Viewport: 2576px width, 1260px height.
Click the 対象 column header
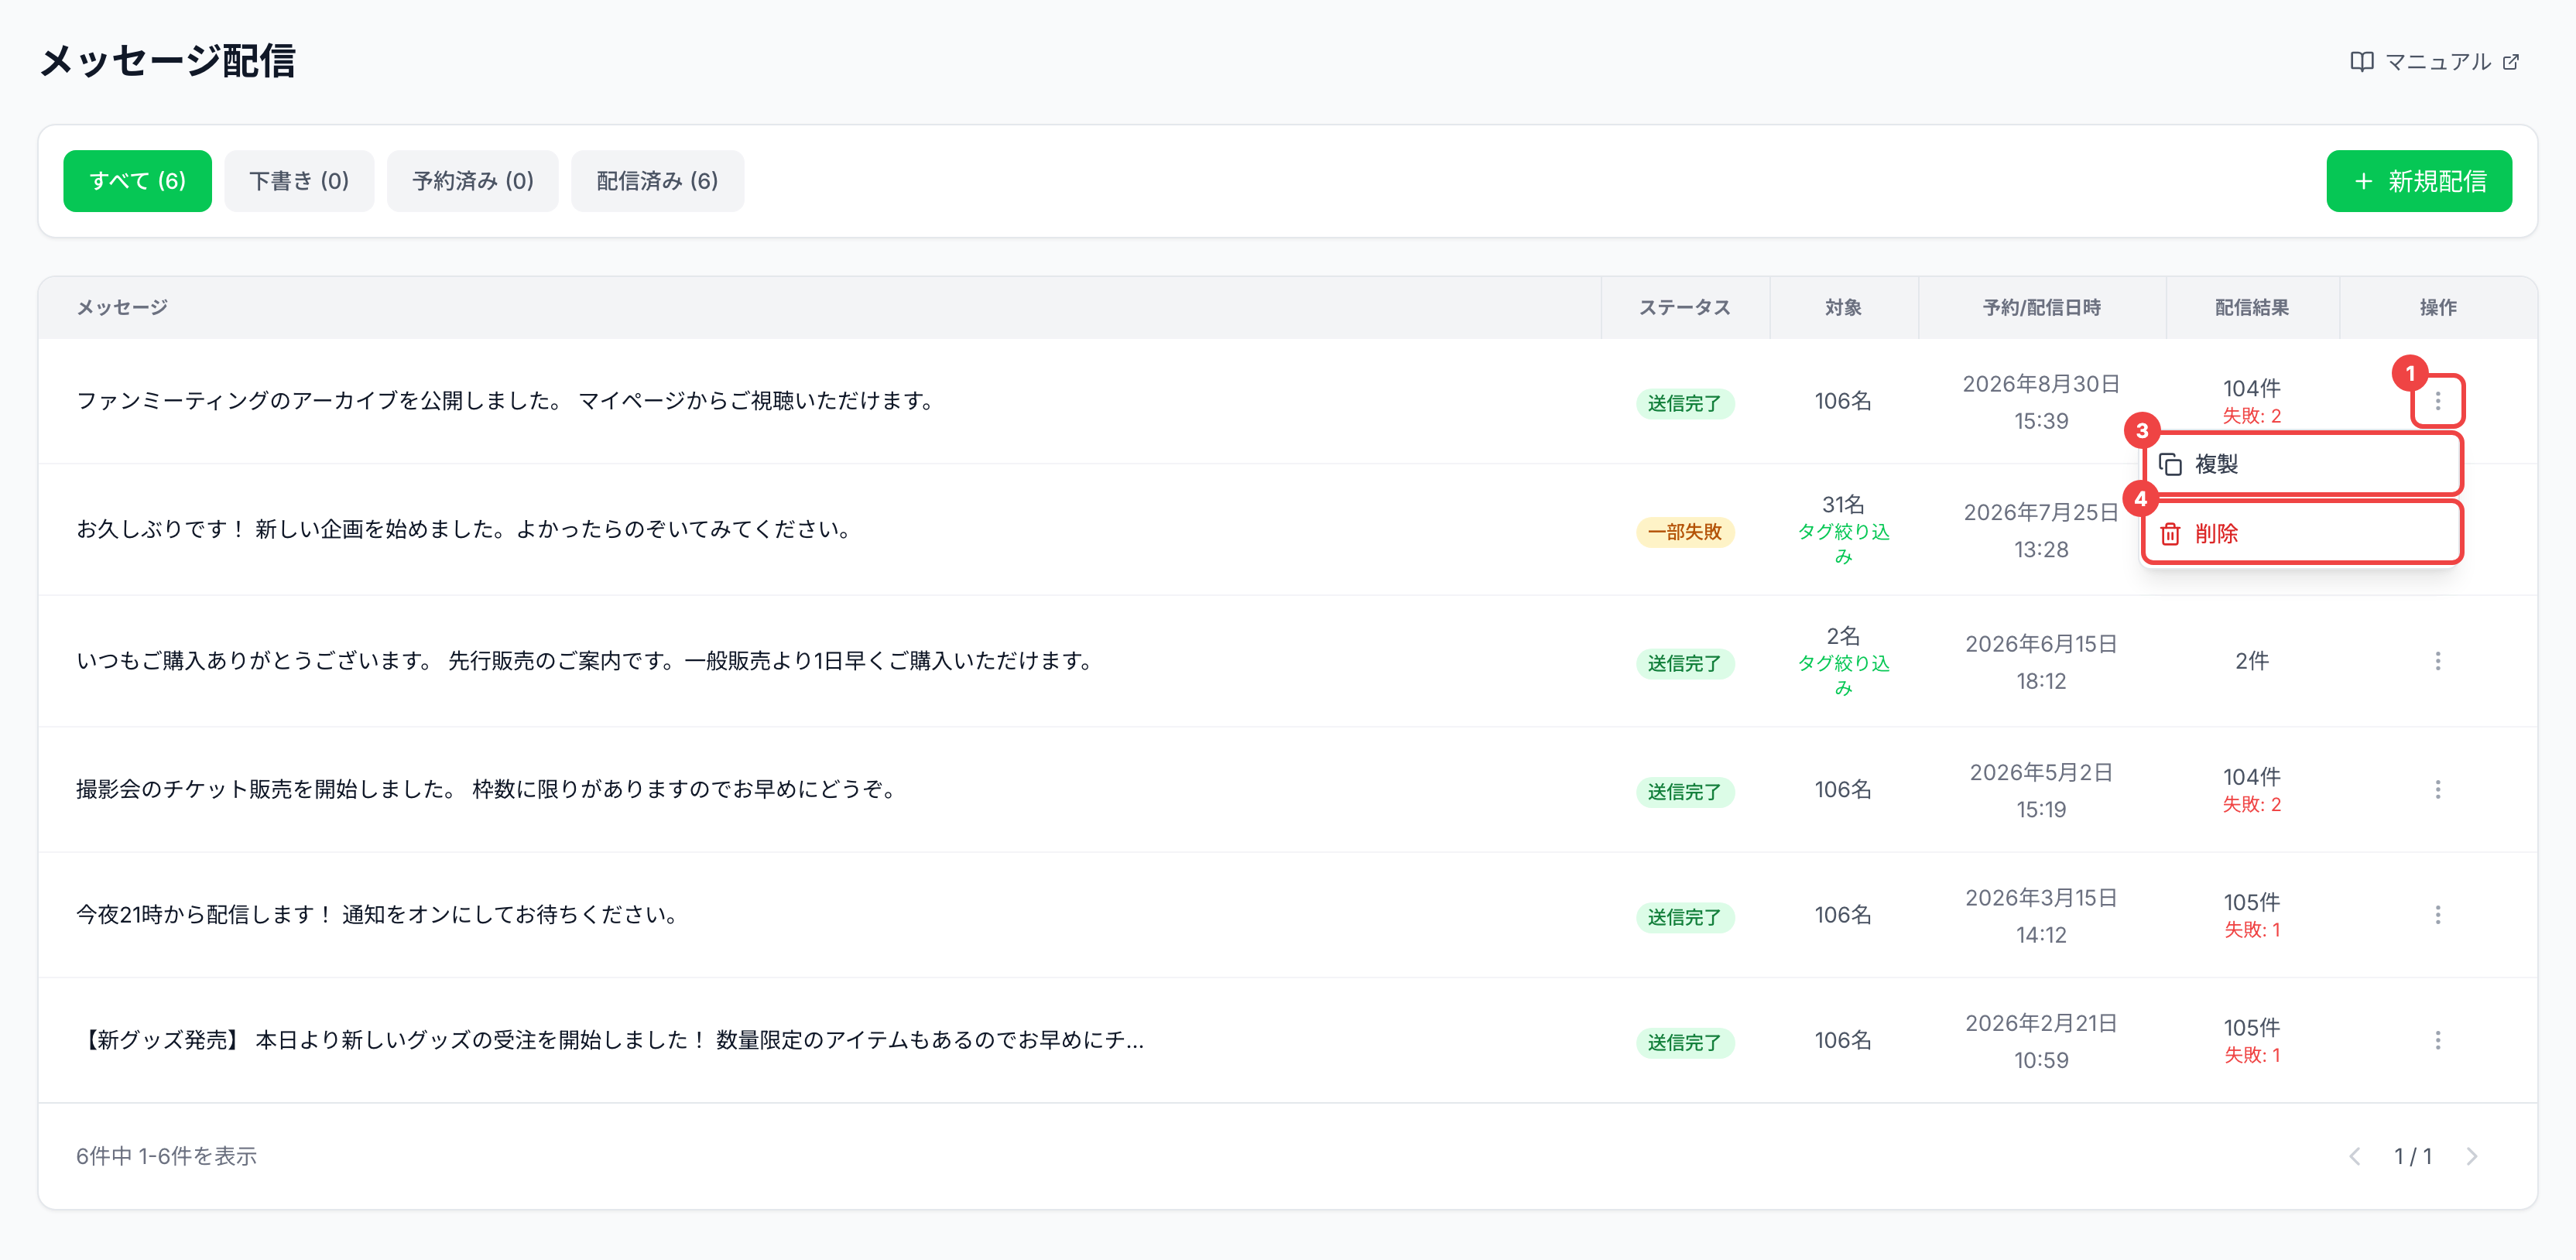point(1843,308)
